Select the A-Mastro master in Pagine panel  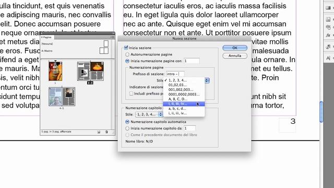click(x=47, y=51)
